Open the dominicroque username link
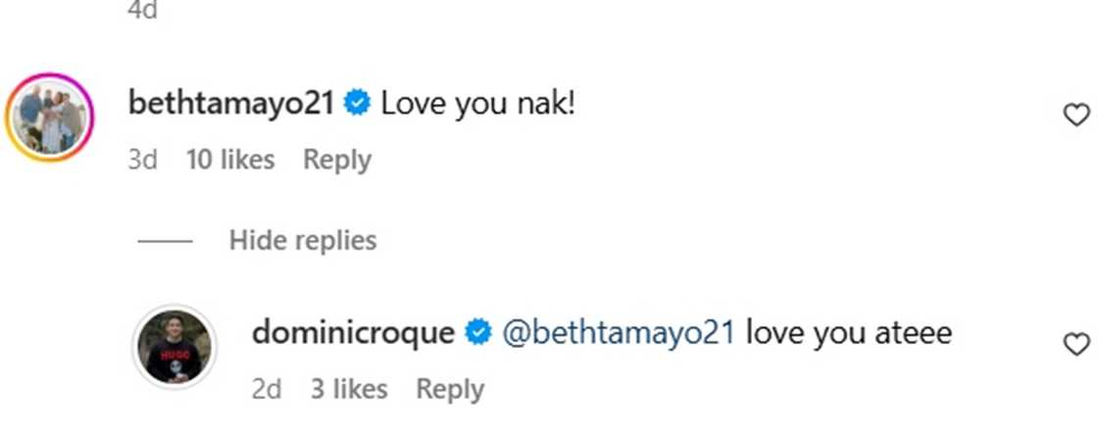The image size is (1098, 448). [x=353, y=333]
